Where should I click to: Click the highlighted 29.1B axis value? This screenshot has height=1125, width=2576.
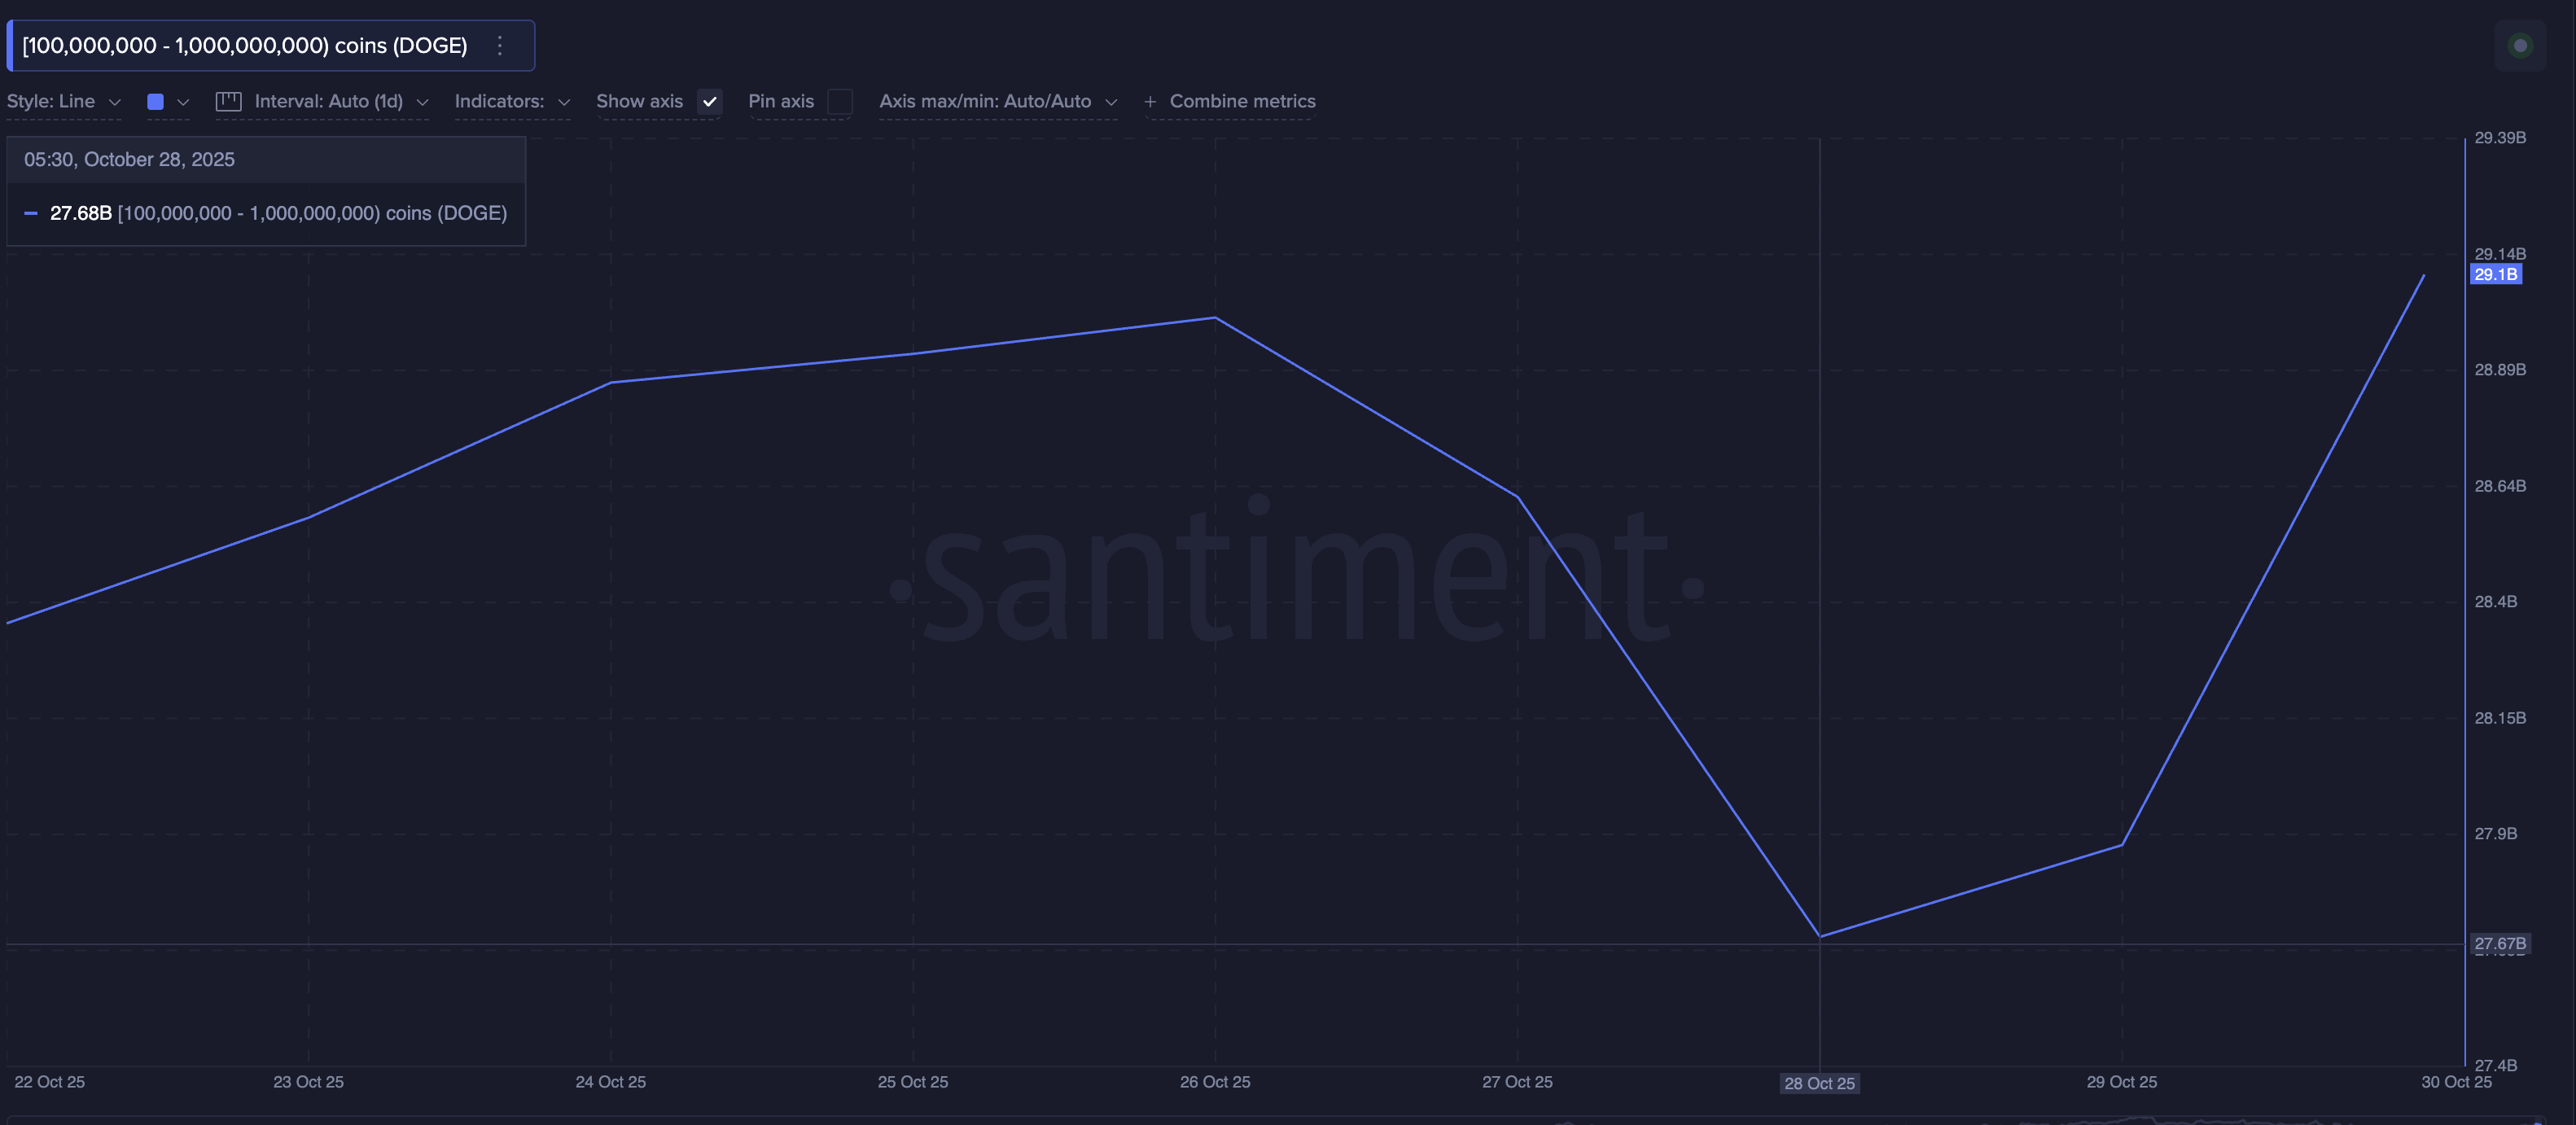2497,274
